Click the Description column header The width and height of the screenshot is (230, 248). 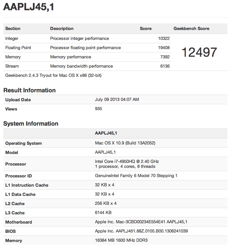click(x=62, y=29)
